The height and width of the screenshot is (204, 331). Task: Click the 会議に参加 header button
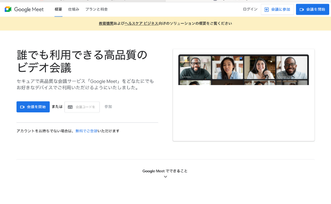pyautogui.click(x=278, y=9)
